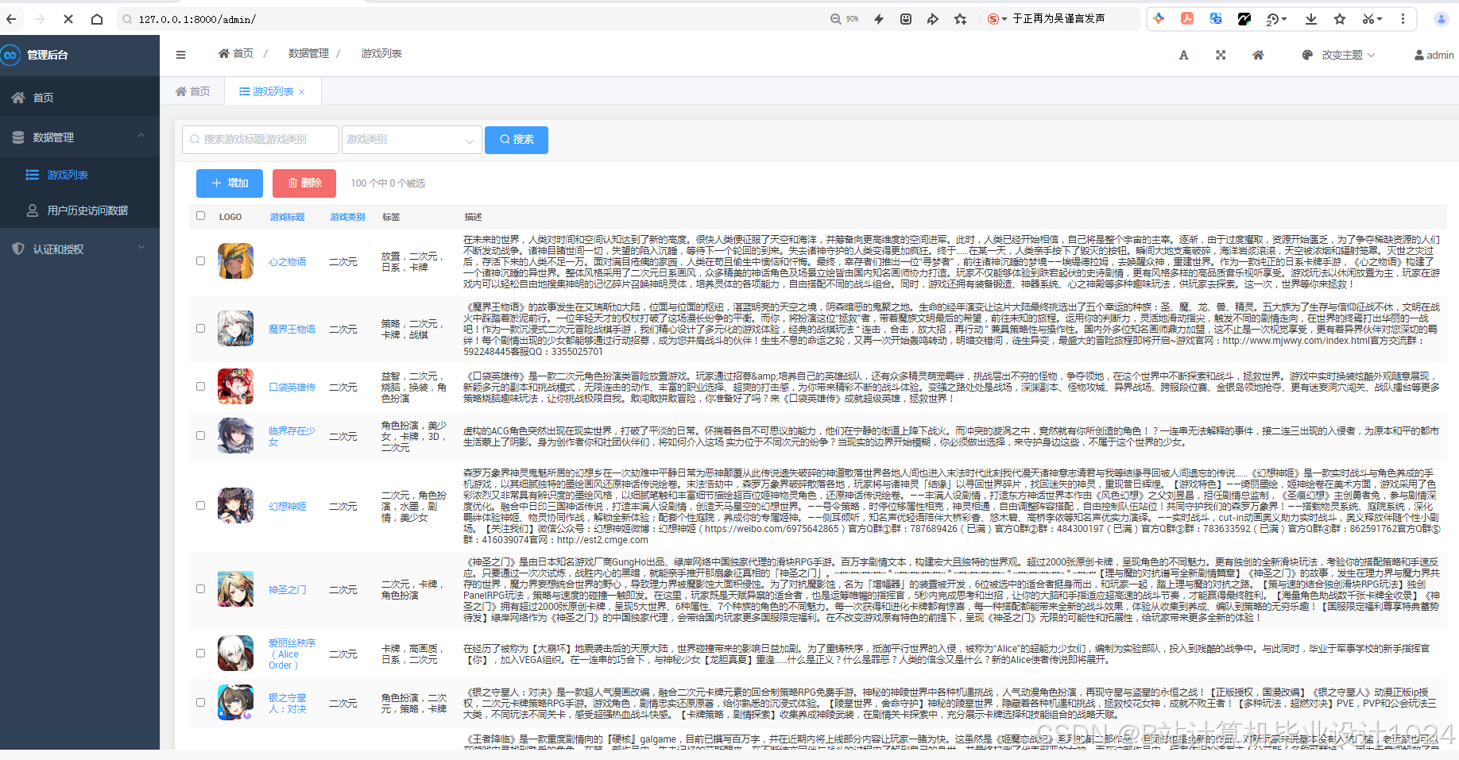Click the admin user icon
Viewport: 1459px width, 760px height.
(x=1419, y=55)
